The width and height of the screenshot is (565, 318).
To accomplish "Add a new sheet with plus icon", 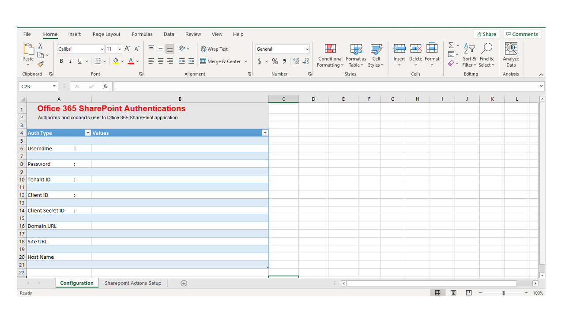I will (184, 283).
